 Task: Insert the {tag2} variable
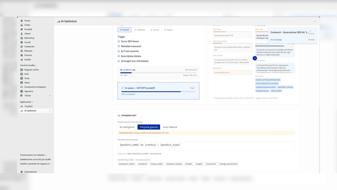pyautogui.click(x=199, y=164)
